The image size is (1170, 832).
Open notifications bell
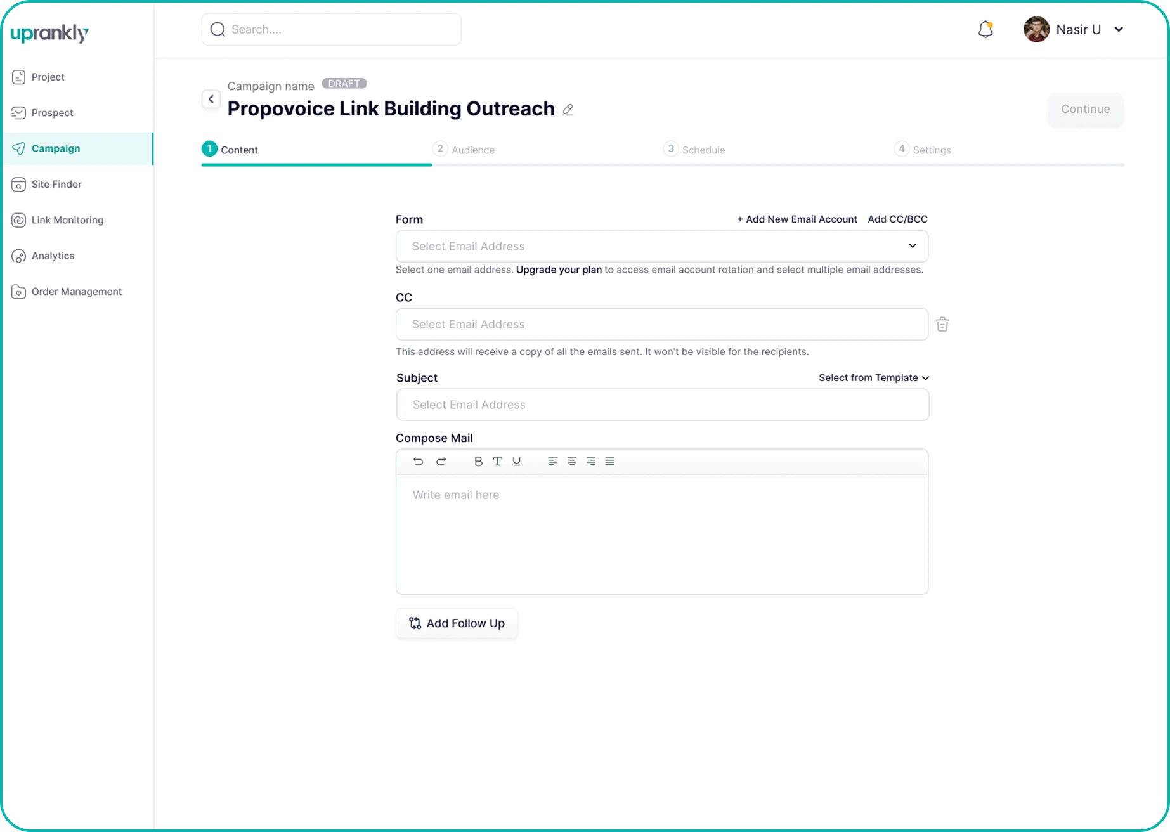click(x=985, y=29)
